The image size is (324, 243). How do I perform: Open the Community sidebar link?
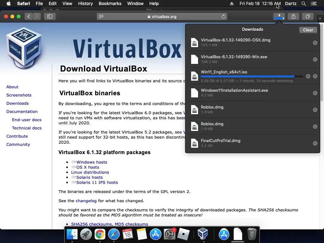(18, 144)
